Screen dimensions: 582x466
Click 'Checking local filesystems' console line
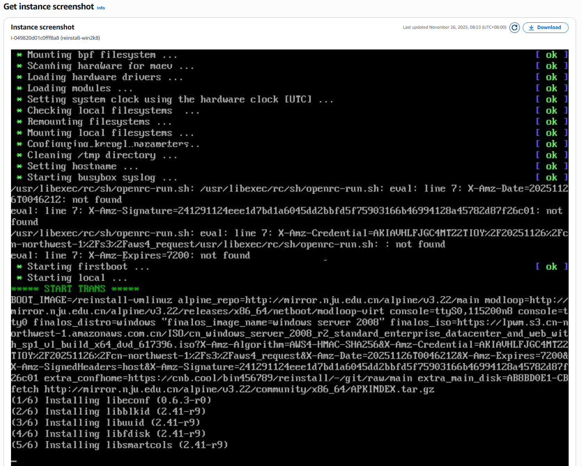108,111
